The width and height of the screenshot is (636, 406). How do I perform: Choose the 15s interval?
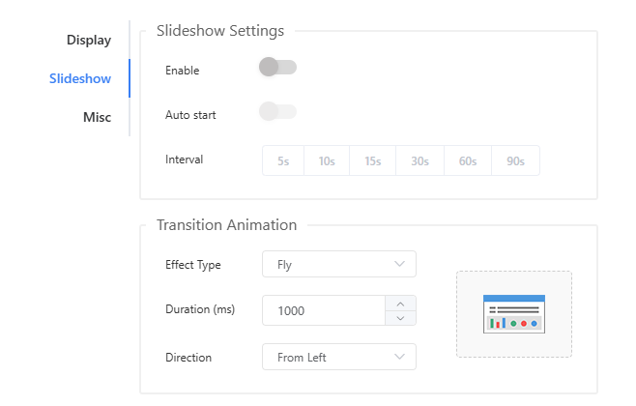coord(373,161)
